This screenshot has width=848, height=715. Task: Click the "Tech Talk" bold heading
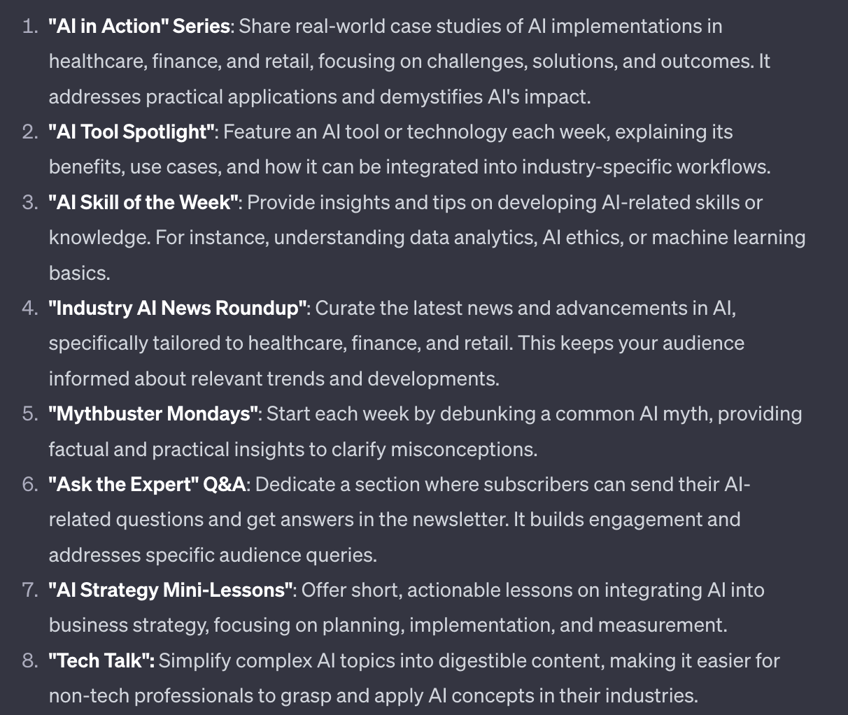[x=101, y=661]
